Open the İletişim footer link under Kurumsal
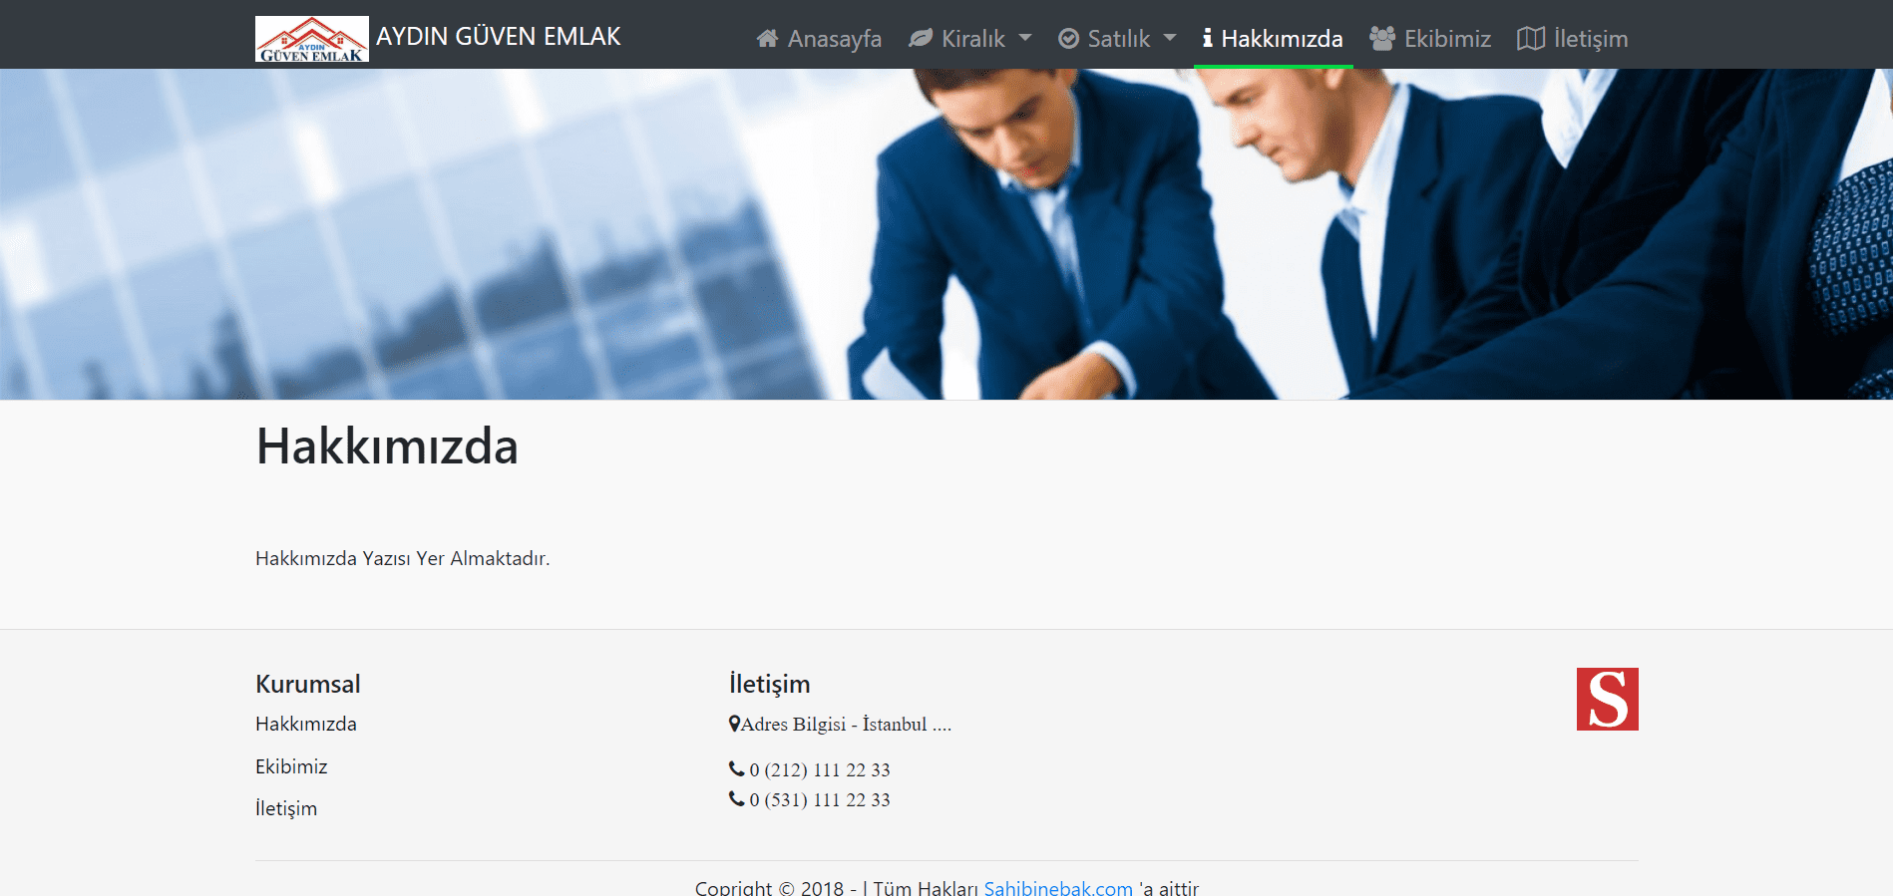1893x896 pixels. point(286,808)
